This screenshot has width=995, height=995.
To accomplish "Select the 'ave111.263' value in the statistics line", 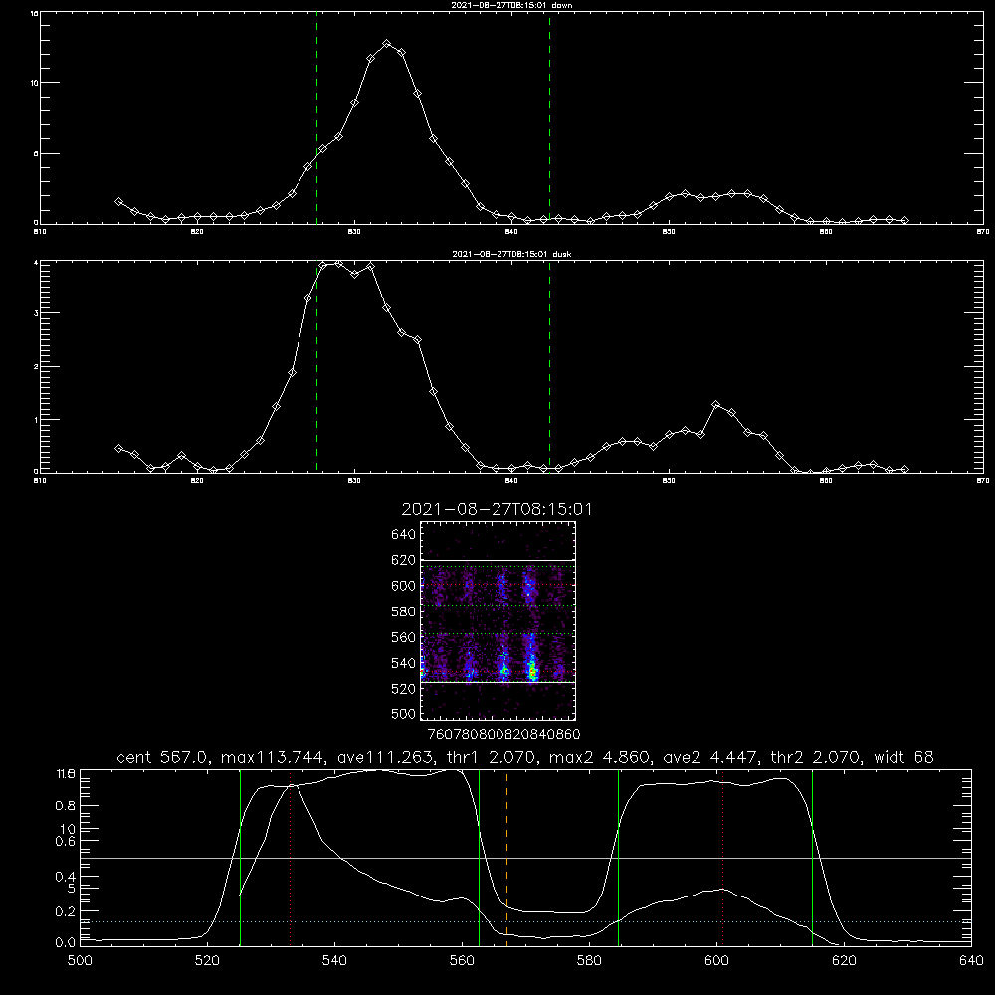I will [x=384, y=757].
